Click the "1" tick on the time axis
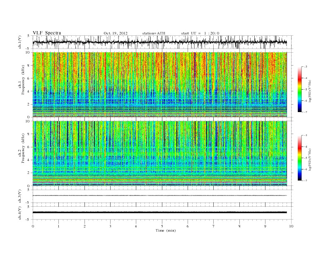This screenshot has height=254, width=328. coord(58,226)
